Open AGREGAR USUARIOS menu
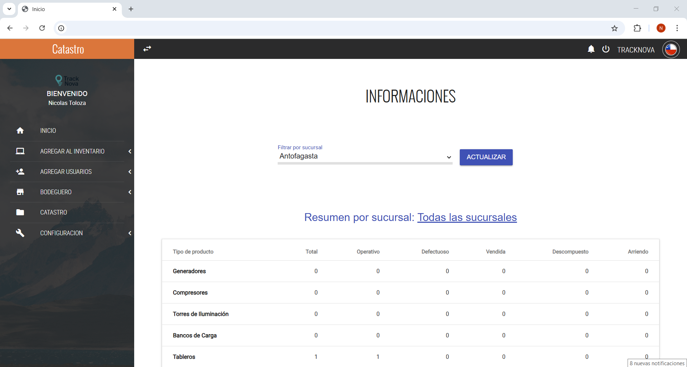Screen dimensions: 687x367 tap(66, 172)
